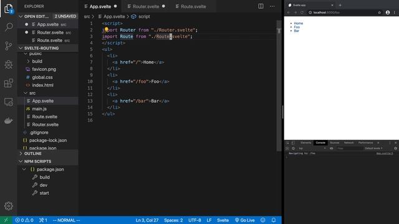
Task: Open the Search view in activity bar
Action: 9,27
